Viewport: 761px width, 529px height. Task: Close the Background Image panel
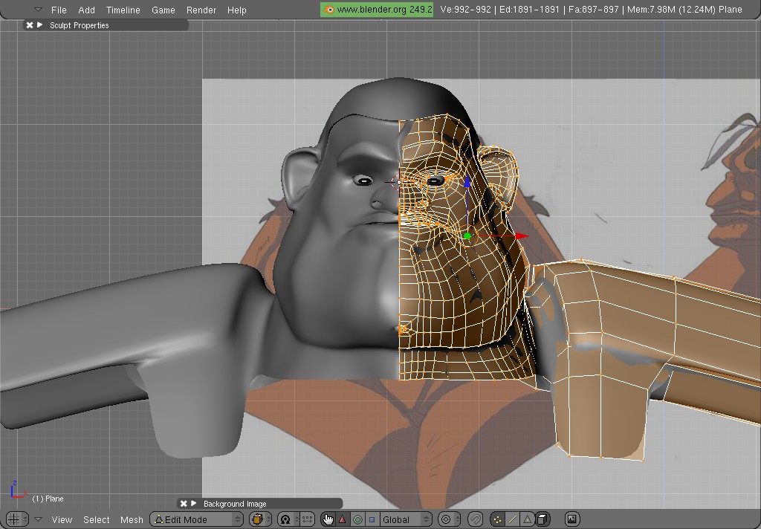click(x=184, y=504)
